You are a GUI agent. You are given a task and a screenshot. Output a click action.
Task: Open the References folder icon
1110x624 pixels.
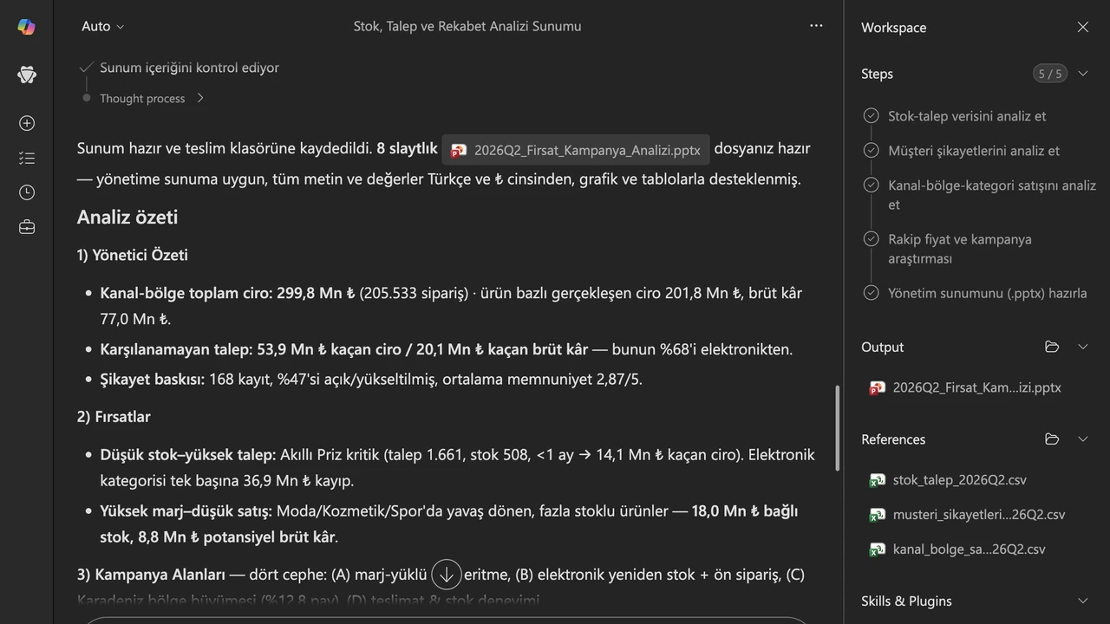tap(1052, 439)
